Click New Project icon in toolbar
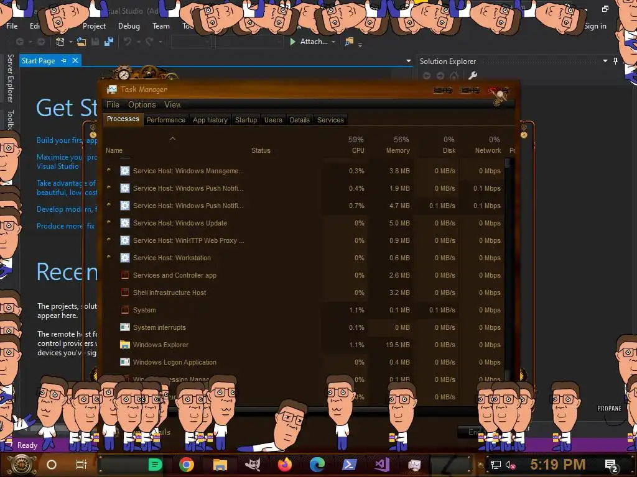 tap(60, 42)
